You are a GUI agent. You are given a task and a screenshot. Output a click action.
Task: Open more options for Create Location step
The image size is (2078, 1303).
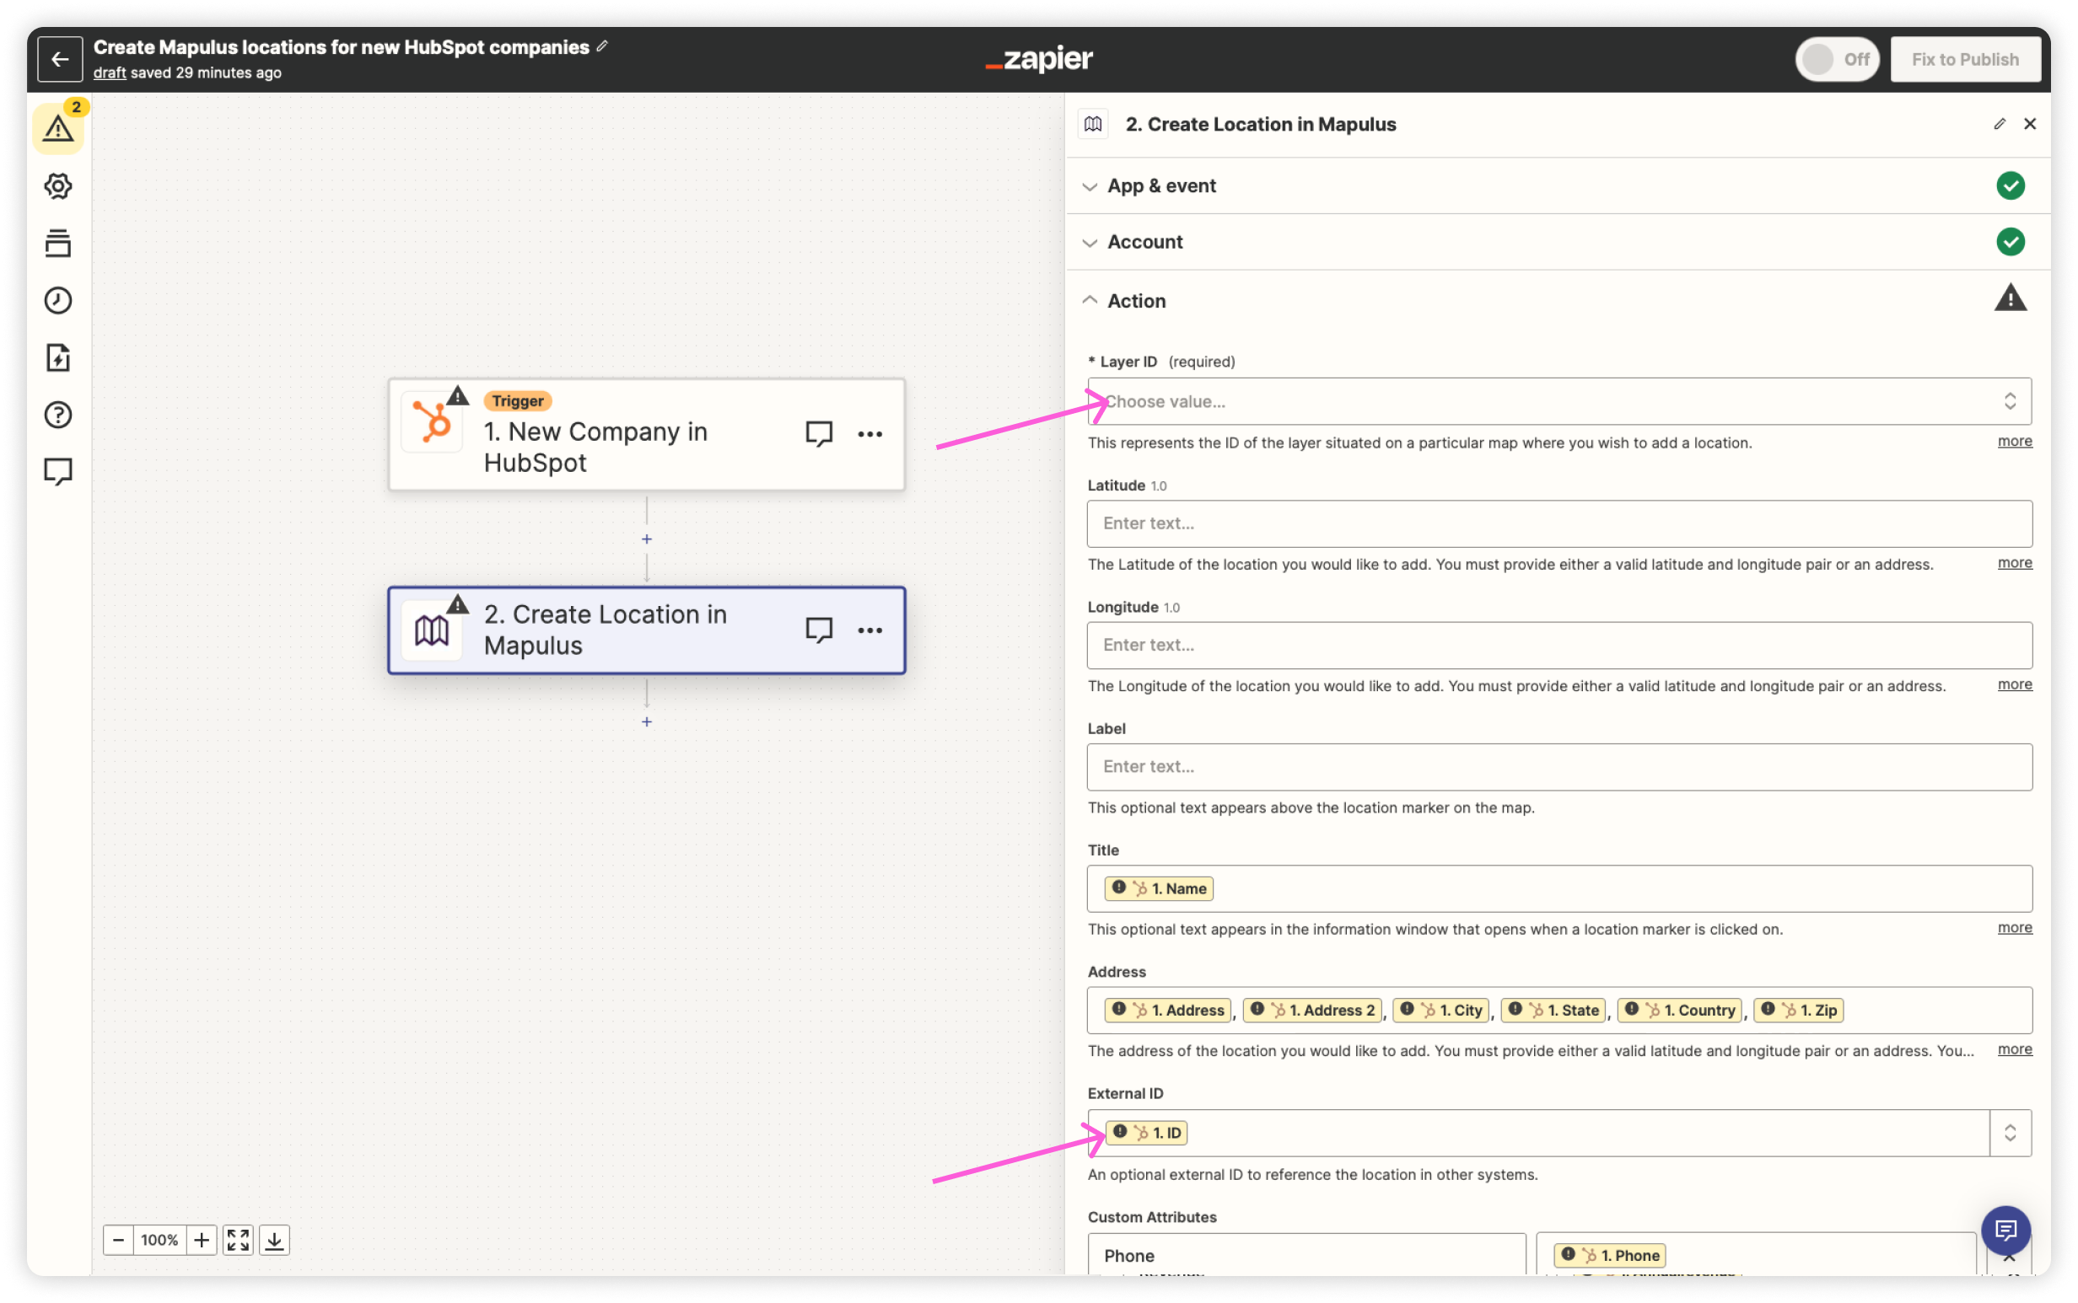coord(870,630)
